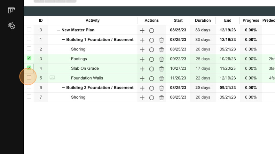This screenshot has width=275, height=154.
Task: Collapse the New Master Plan group
Action: tap(59, 30)
